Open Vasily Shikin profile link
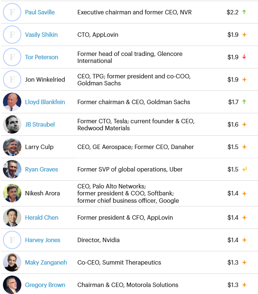 [41, 35]
